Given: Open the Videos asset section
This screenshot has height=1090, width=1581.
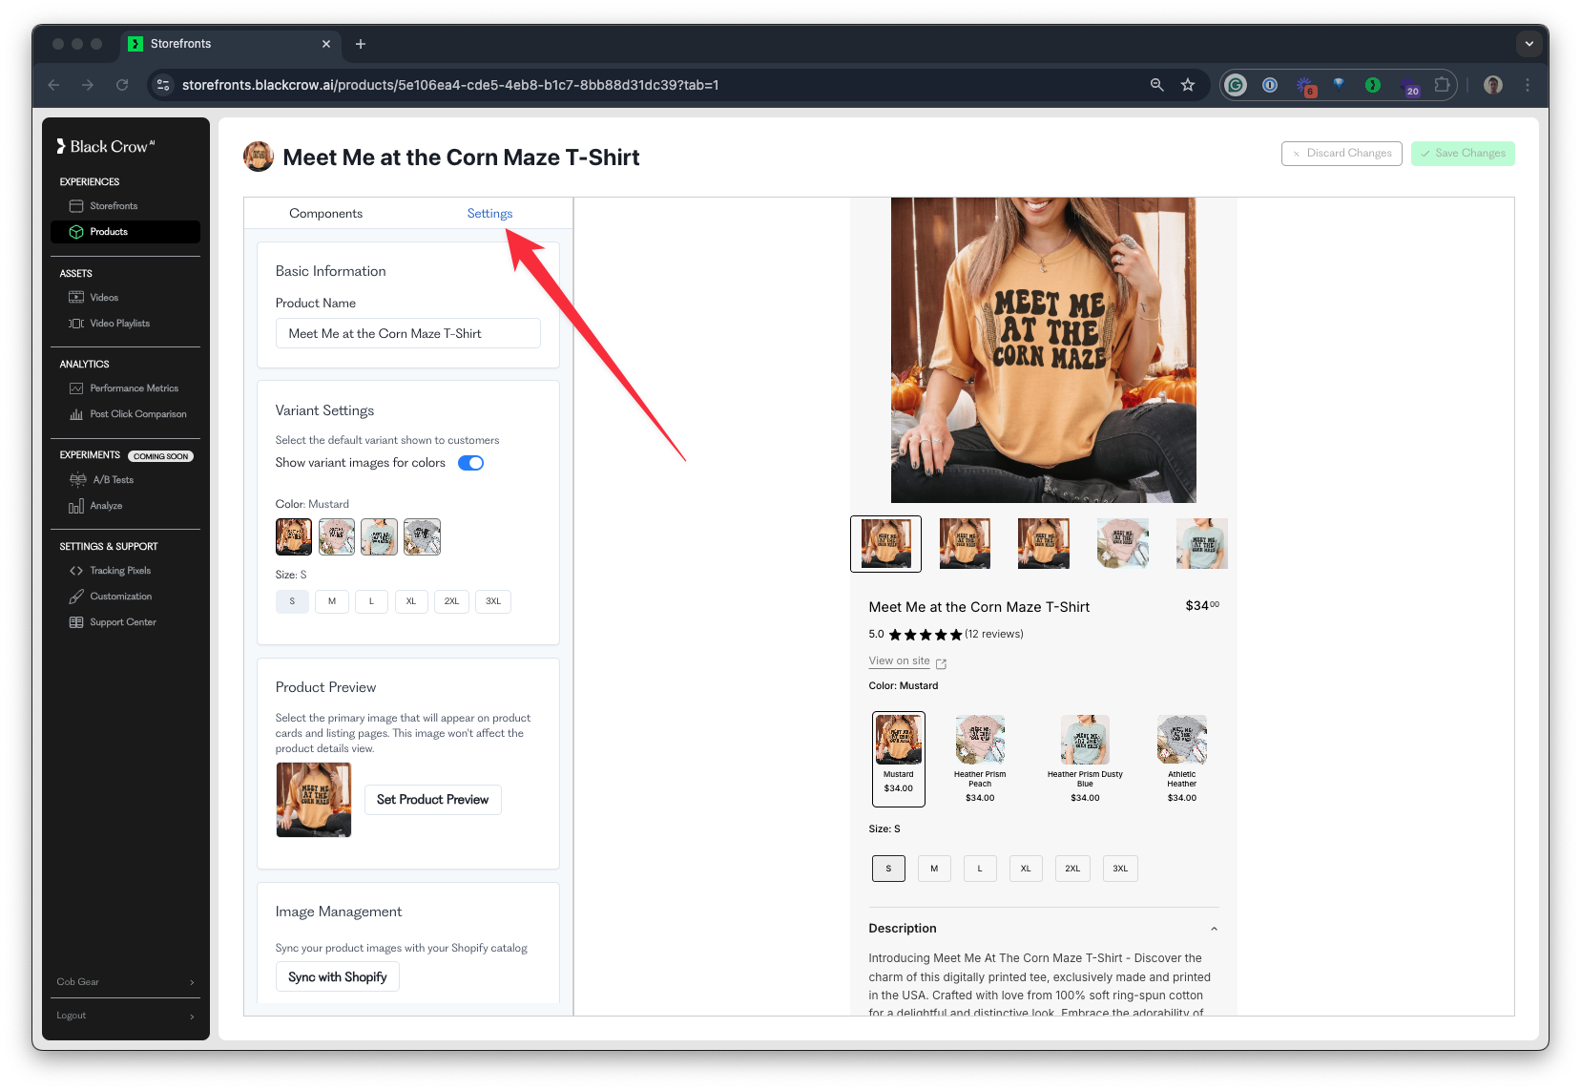Looking at the screenshot, I should (x=104, y=298).
